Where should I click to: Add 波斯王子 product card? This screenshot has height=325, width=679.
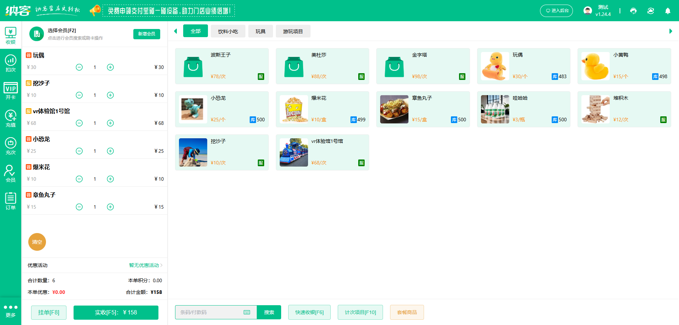pos(222,66)
